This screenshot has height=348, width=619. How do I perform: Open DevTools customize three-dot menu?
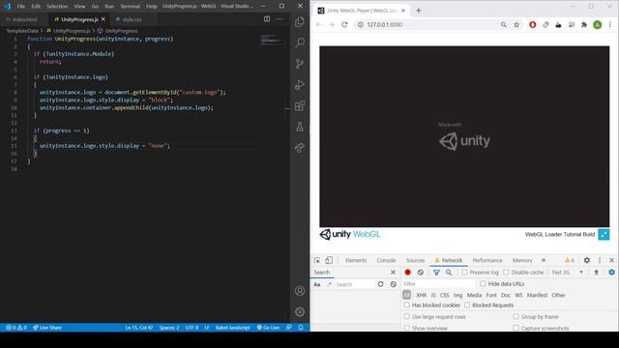click(x=600, y=260)
